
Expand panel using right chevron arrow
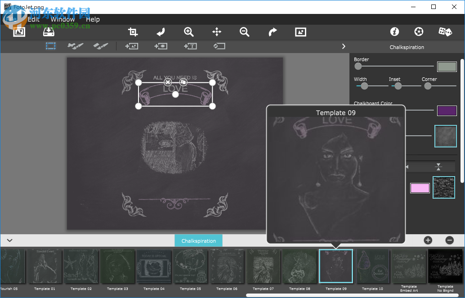(x=344, y=46)
